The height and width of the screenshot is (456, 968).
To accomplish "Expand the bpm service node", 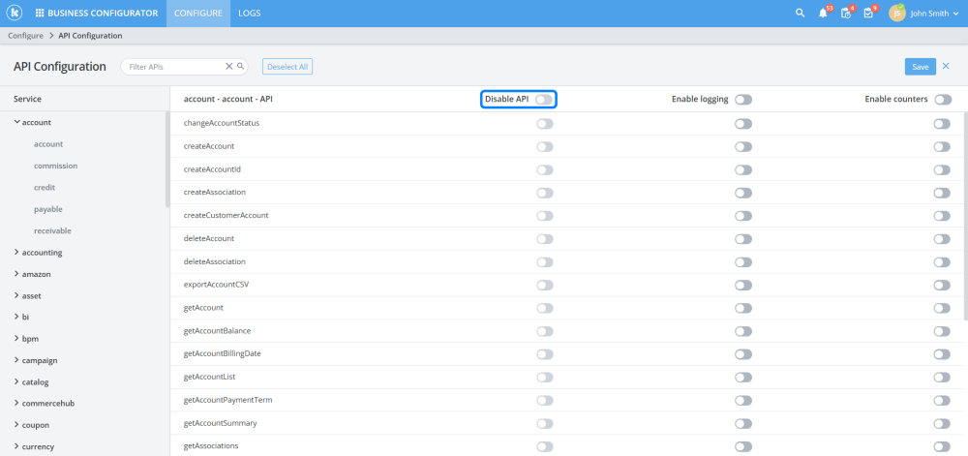I will [x=16, y=339].
